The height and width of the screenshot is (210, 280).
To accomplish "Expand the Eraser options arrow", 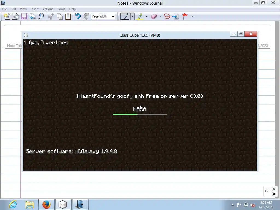I will pyautogui.click(x=161, y=16).
